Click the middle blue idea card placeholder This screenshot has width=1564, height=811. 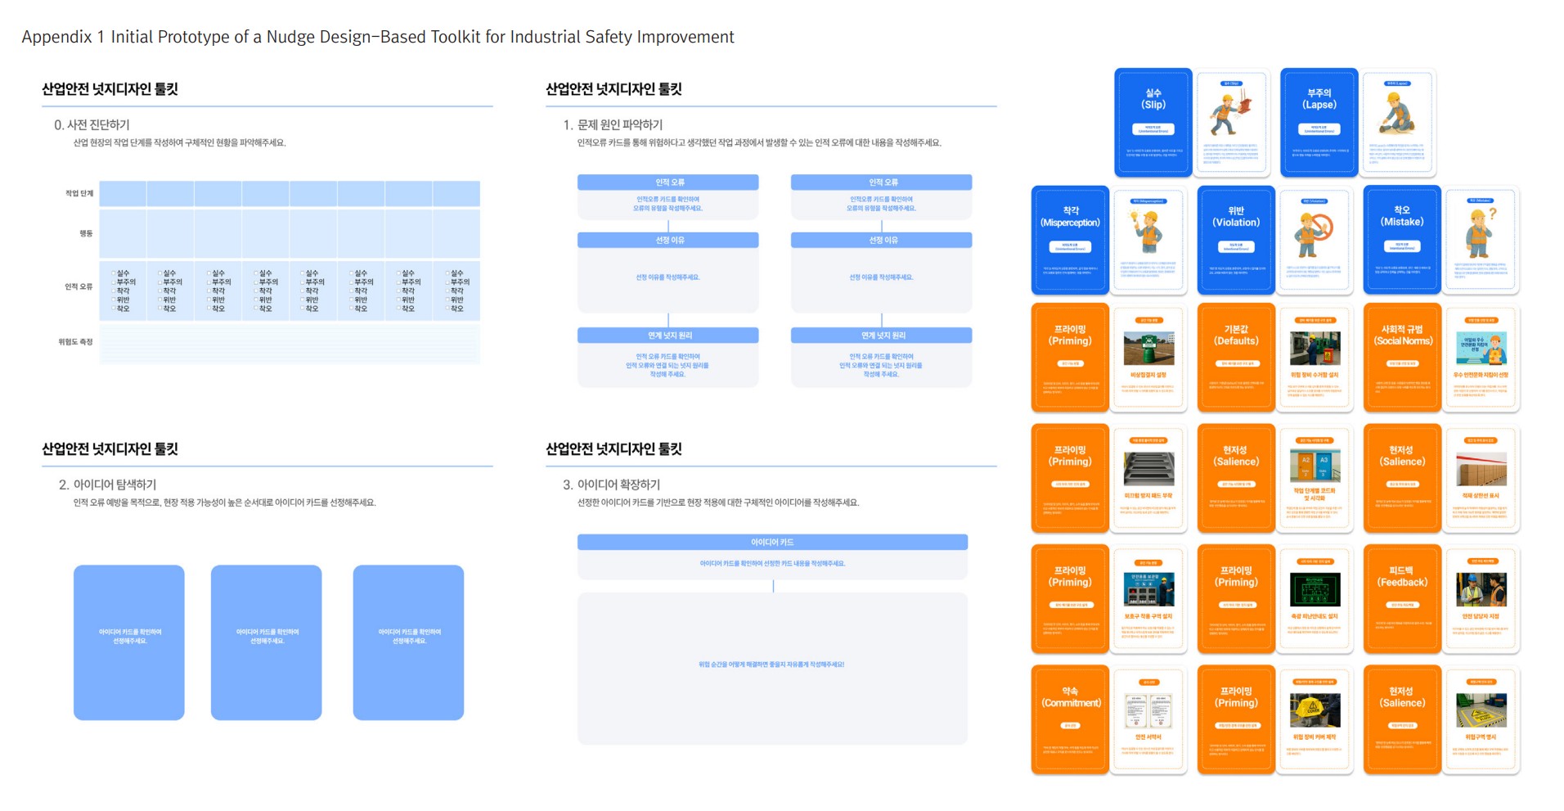pos(266,642)
